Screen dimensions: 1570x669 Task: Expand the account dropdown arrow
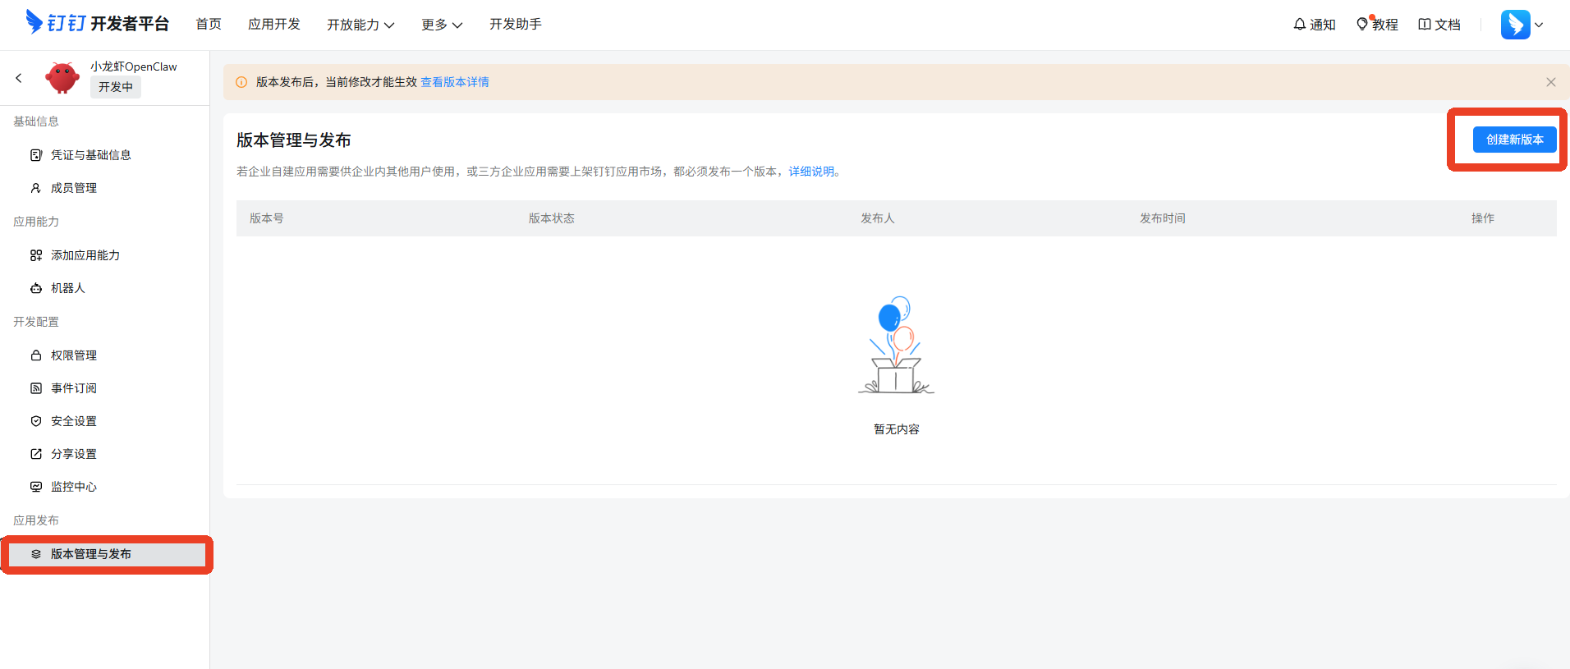[1540, 25]
